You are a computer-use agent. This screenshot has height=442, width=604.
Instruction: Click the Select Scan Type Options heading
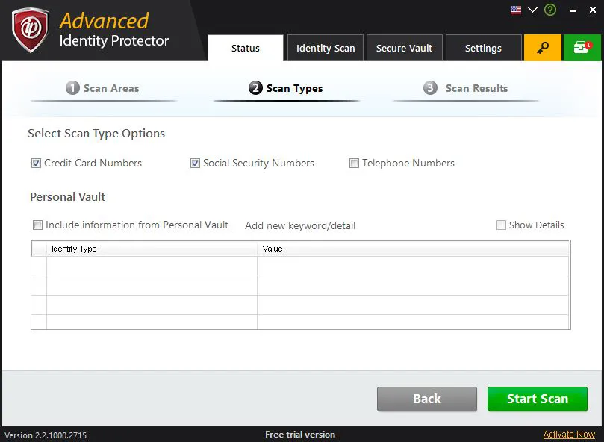[x=96, y=134]
